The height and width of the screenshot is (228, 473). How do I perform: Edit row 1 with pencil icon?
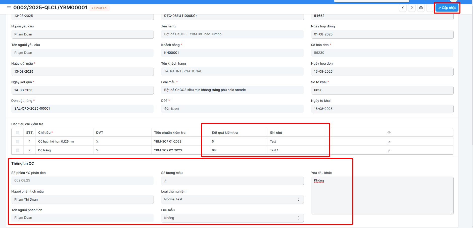(x=389, y=142)
